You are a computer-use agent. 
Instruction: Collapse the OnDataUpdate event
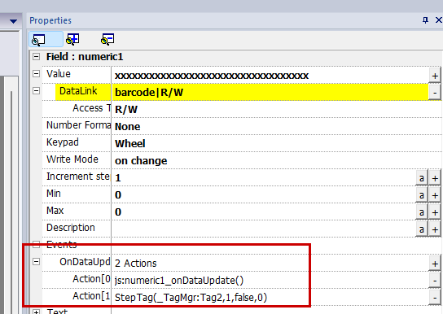tap(36, 261)
